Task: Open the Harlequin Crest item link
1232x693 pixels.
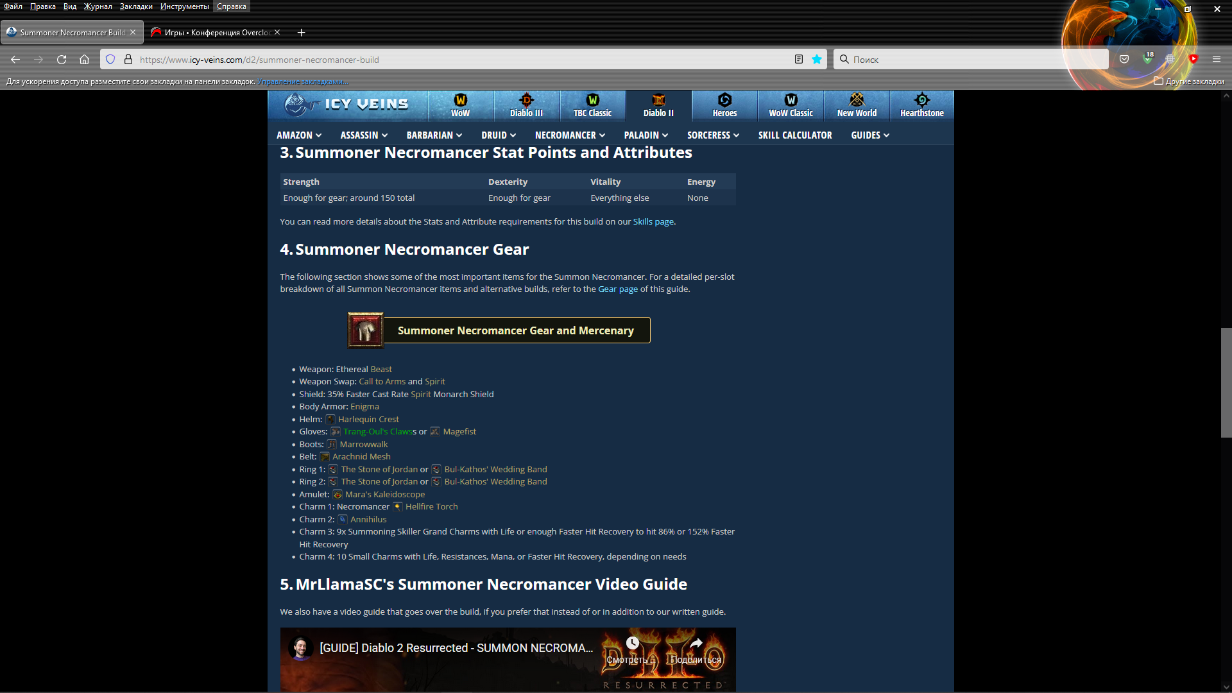Action: pos(368,420)
